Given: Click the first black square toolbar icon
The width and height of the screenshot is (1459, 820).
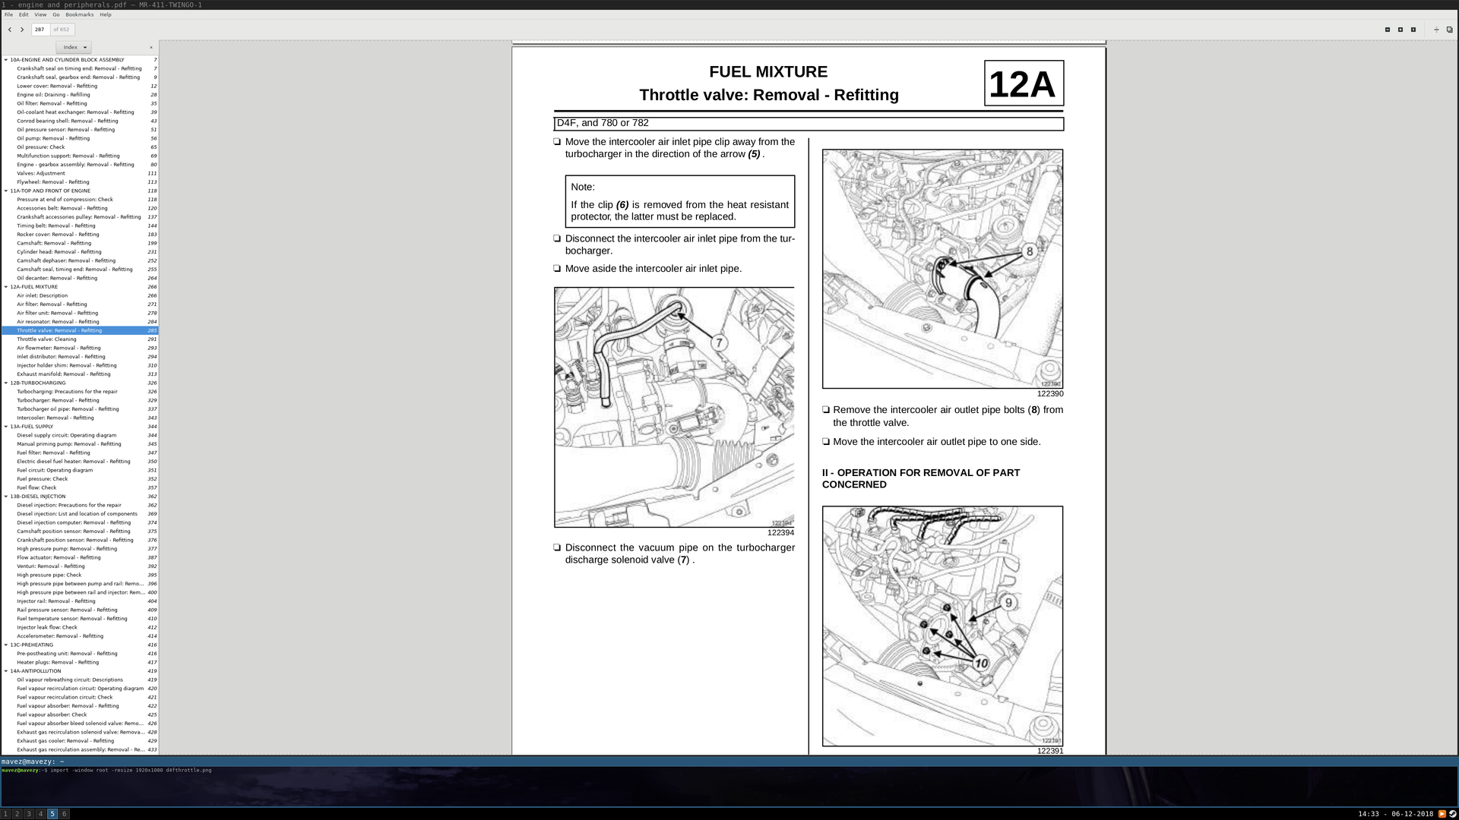Looking at the screenshot, I should pyautogui.click(x=1388, y=30).
